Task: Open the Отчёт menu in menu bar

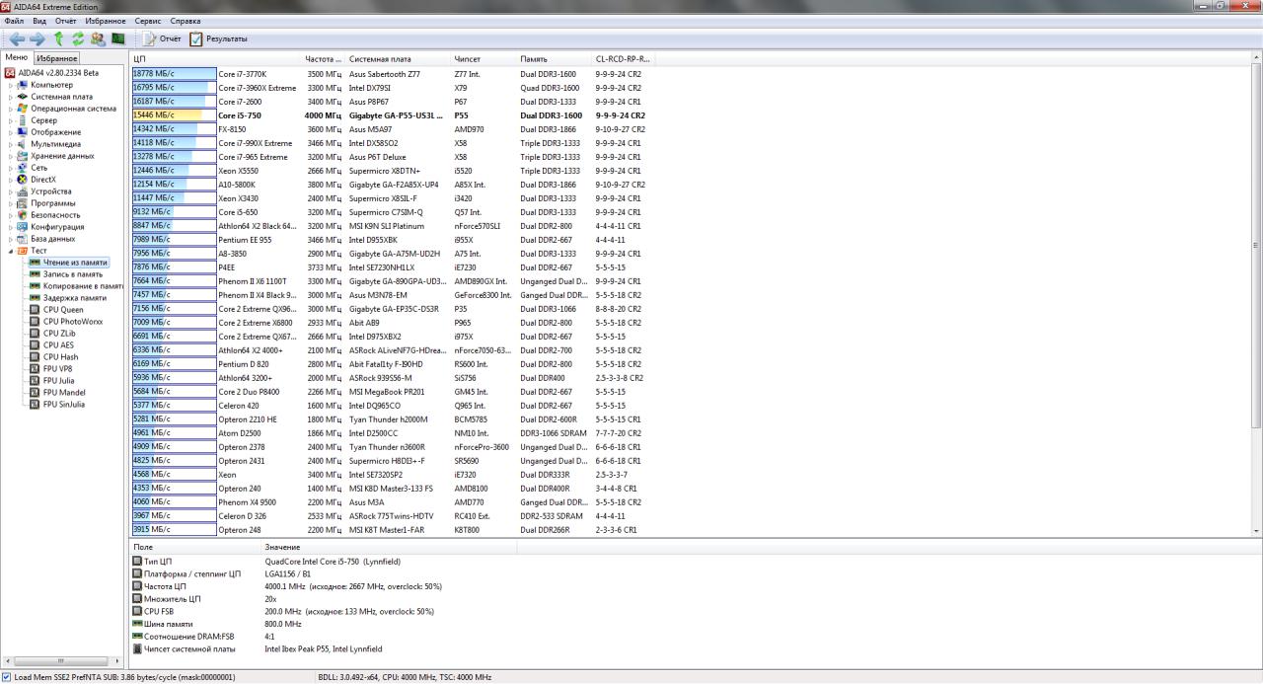Action: tap(66, 21)
